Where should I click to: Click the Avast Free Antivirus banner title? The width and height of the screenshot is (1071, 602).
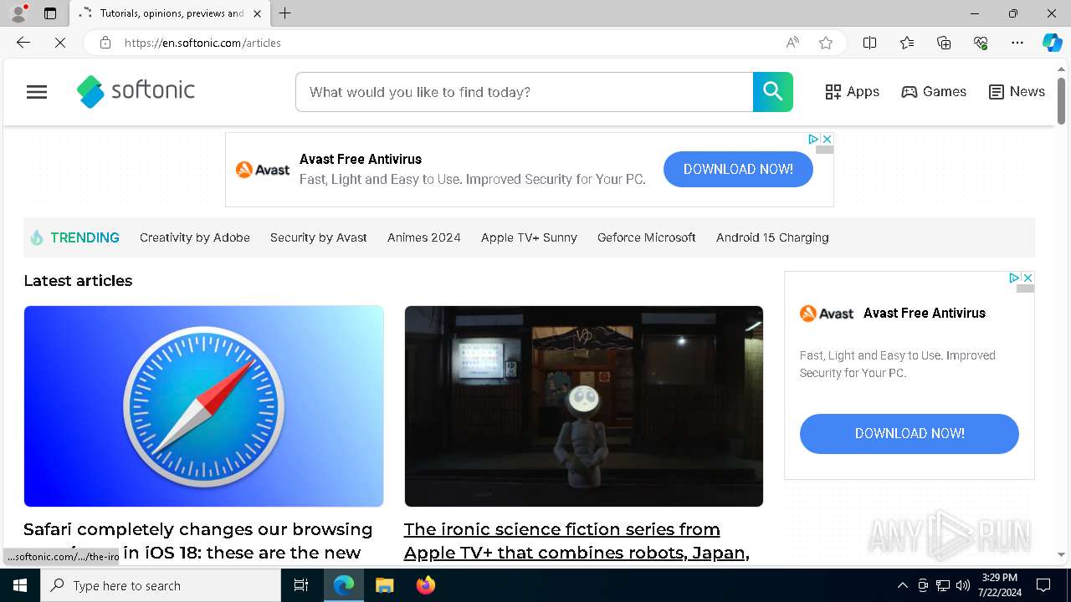pos(361,159)
